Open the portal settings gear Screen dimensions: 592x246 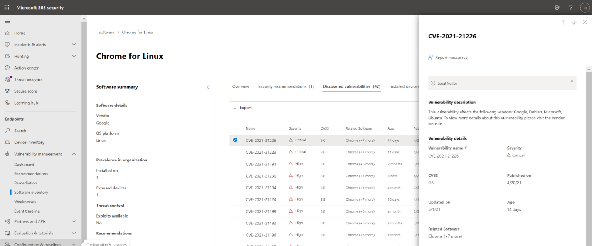[557, 7]
